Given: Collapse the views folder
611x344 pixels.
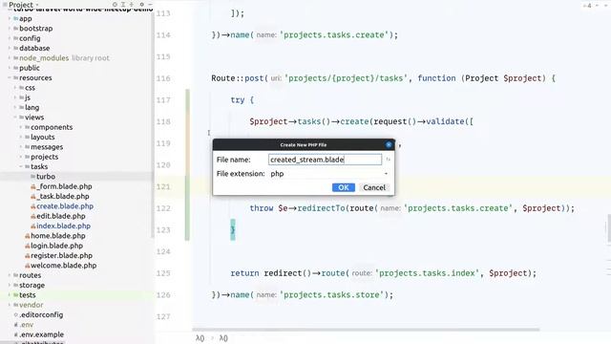Looking at the screenshot, I should [x=15, y=117].
